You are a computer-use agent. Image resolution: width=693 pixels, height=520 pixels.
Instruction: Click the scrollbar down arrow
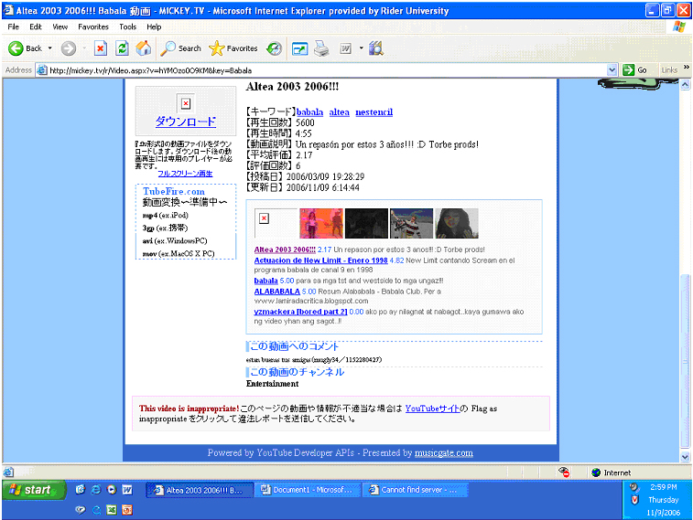tap(685, 457)
